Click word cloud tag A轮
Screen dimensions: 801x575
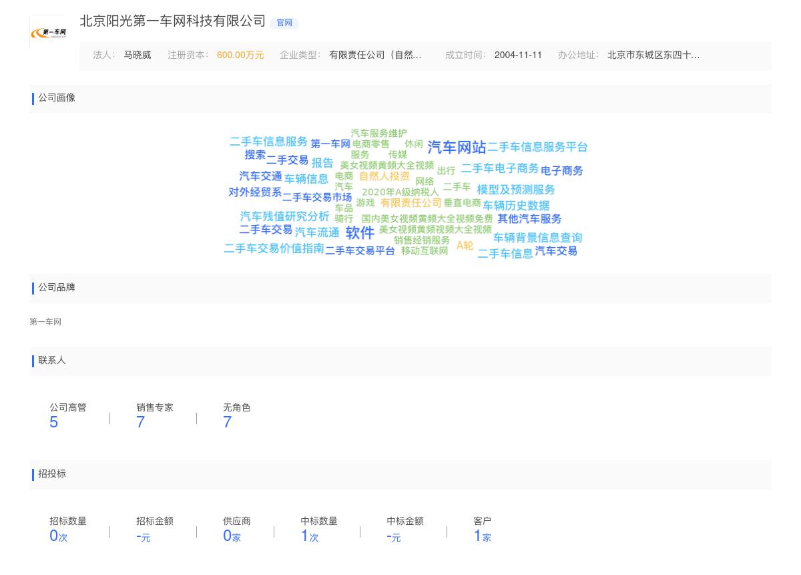pos(465,246)
